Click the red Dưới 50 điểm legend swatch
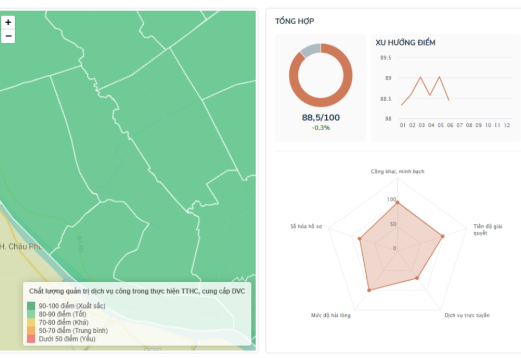Viewport: 521px width, 358px height. point(31,339)
